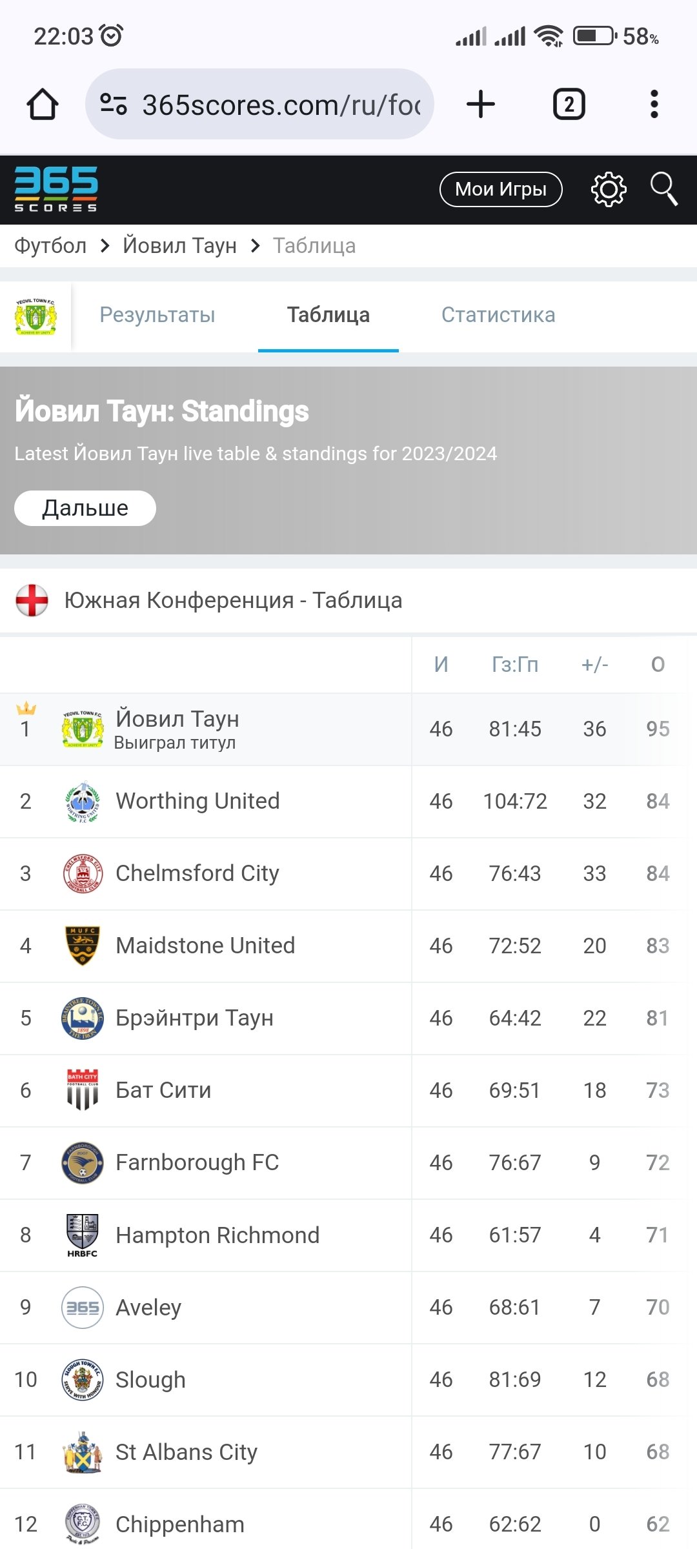Open Йовил Таун breadcrumb link
Viewport: 697px width, 1549px height.
[179, 246]
